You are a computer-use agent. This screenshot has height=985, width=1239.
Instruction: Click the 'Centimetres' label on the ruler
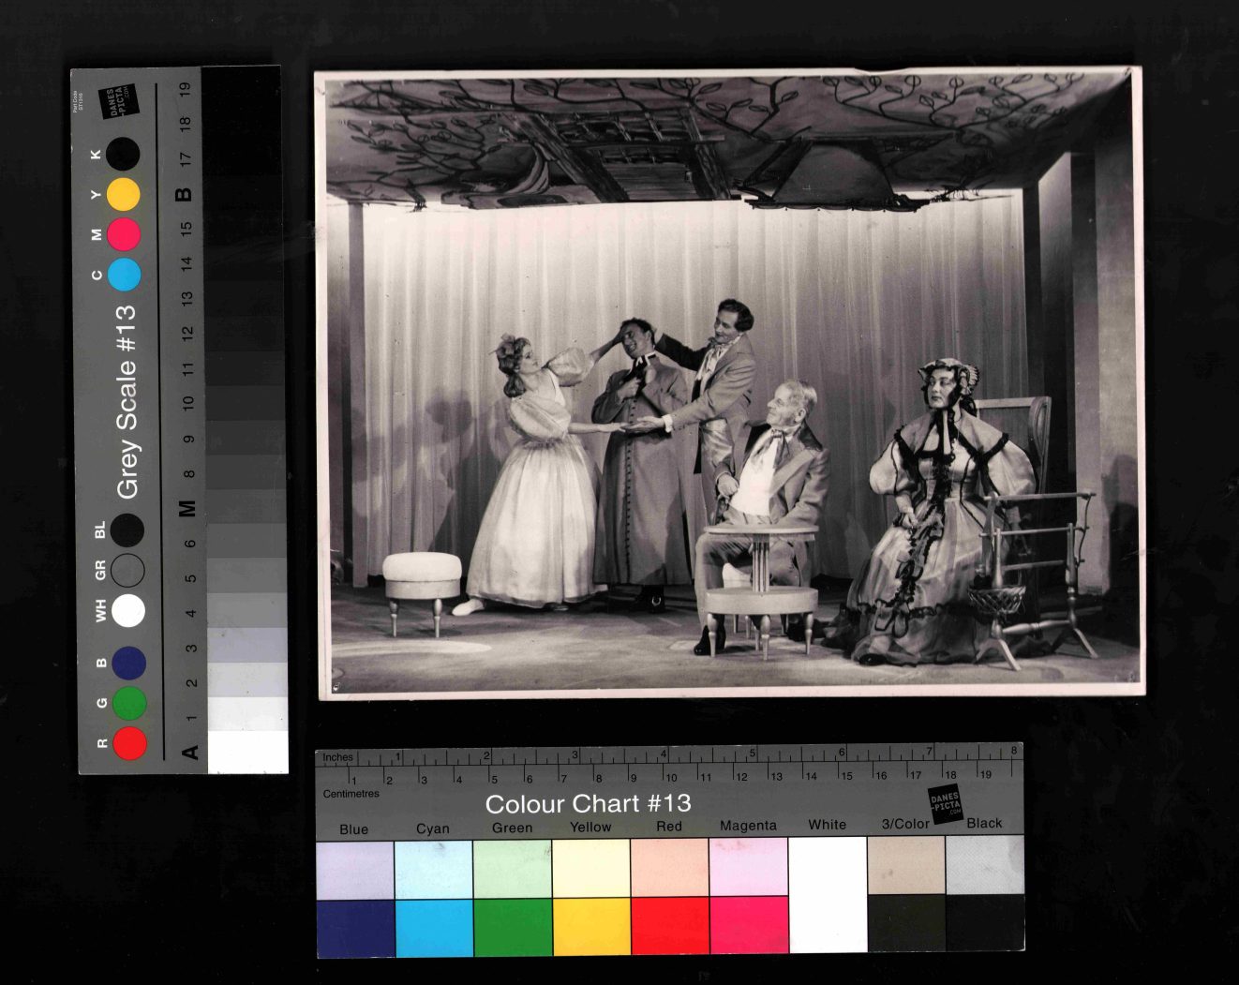pyautogui.click(x=351, y=794)
